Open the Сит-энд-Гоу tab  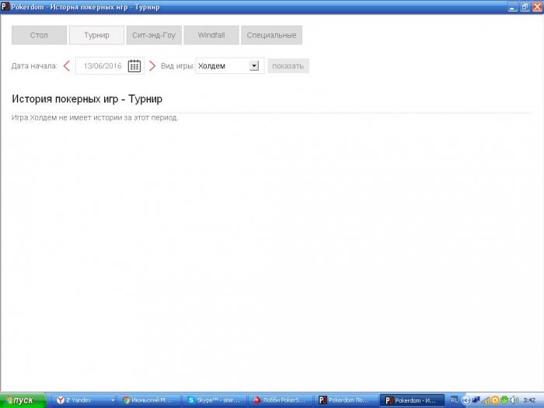[154, 35]
